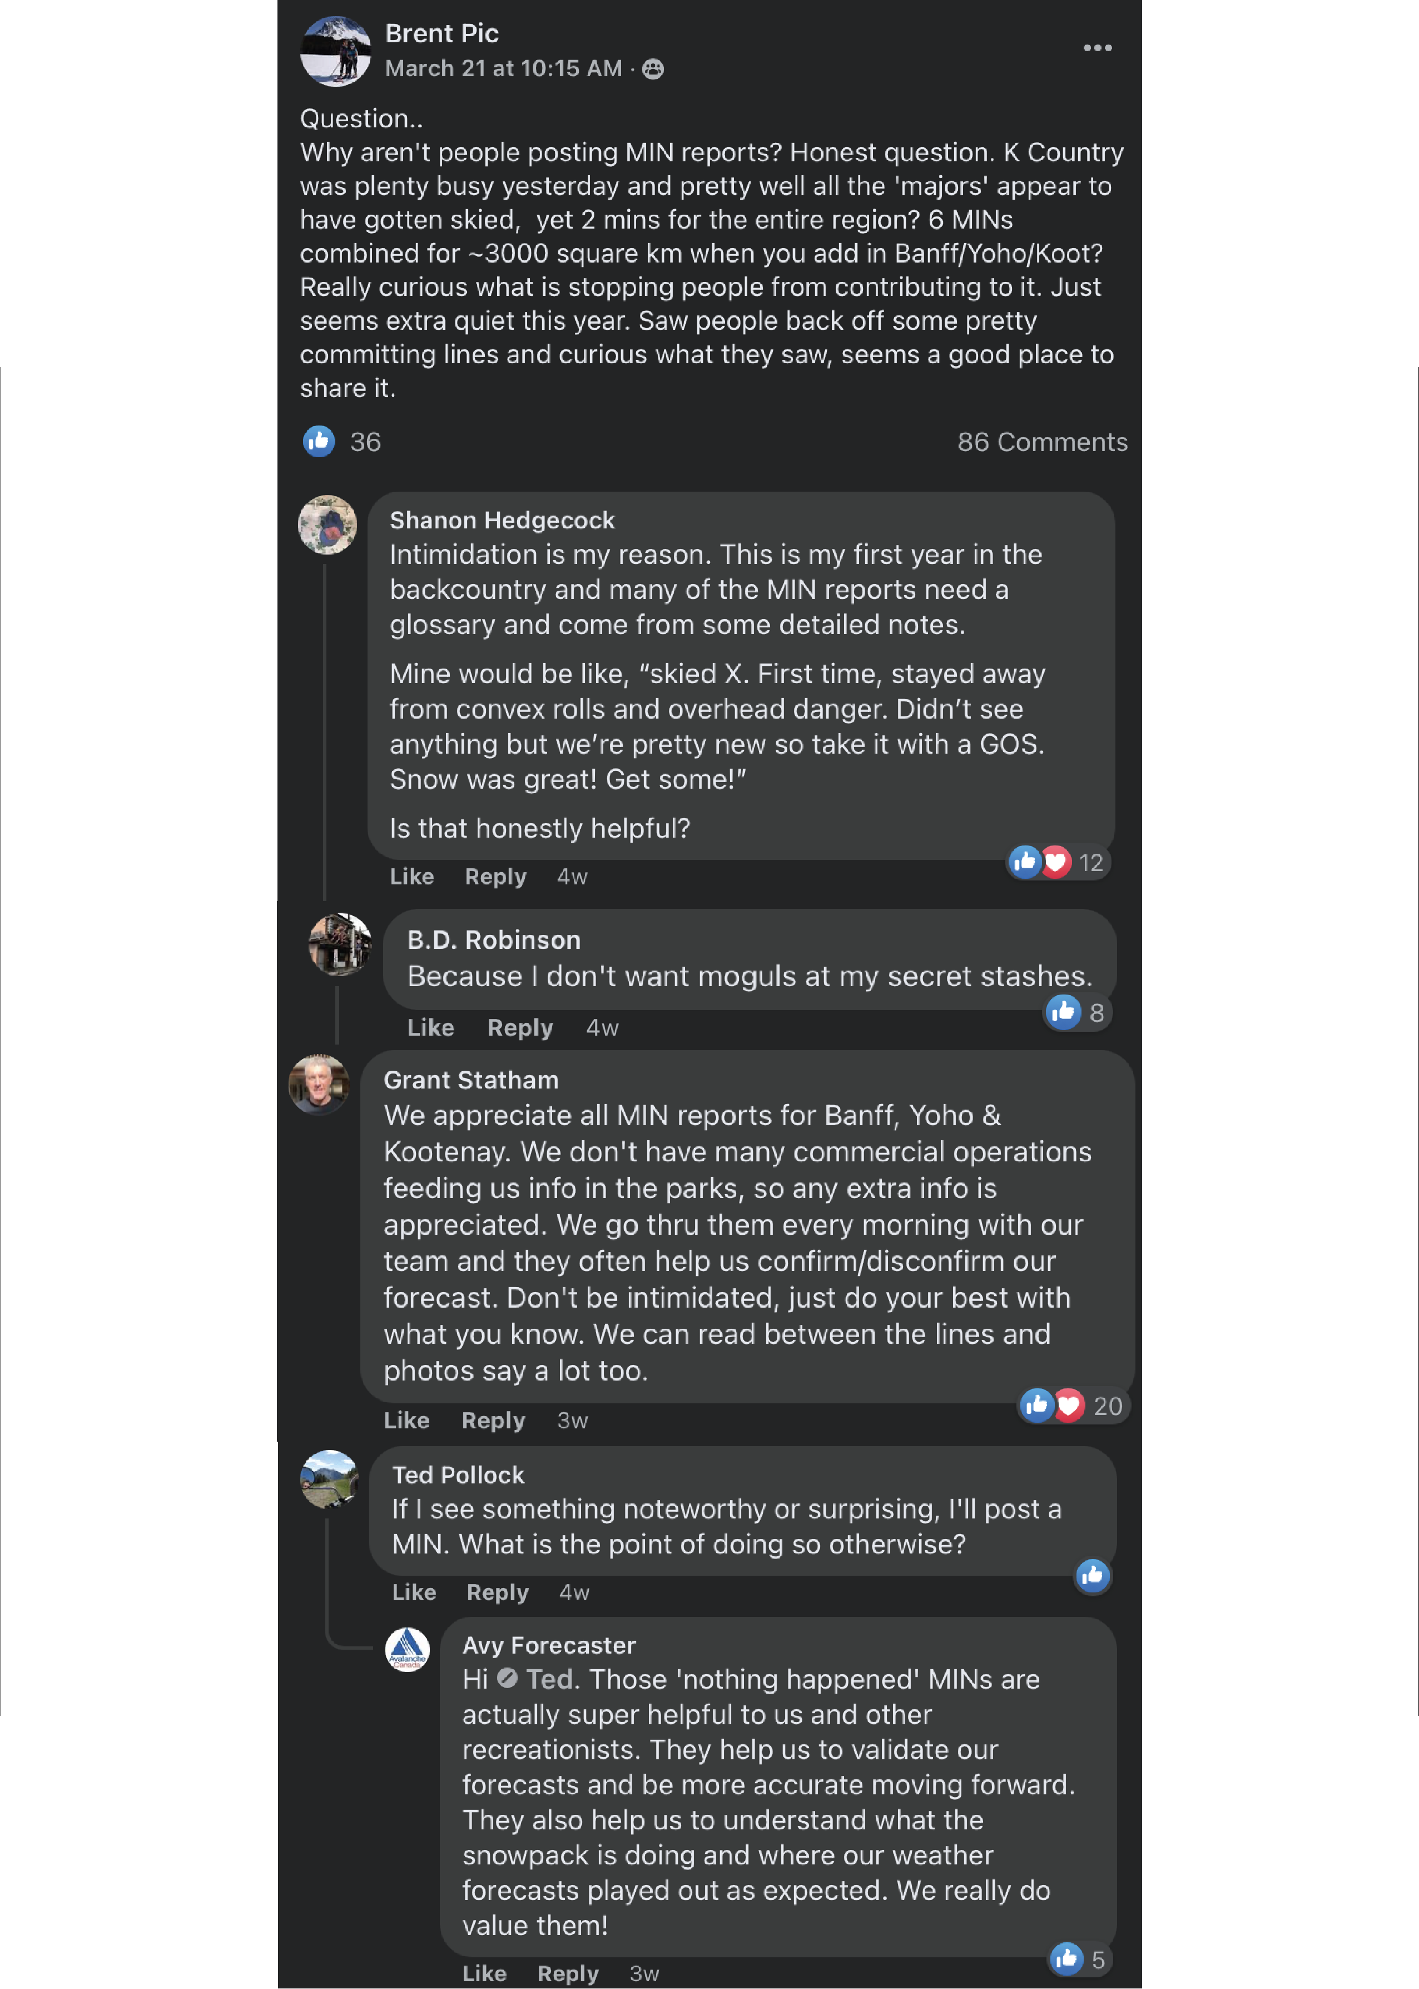The width and height of the screenshot is (1419, 1989).
Task: Click the group privacy icon beside the timestamp
Action: pyautogui.click(x=653, y=69)
